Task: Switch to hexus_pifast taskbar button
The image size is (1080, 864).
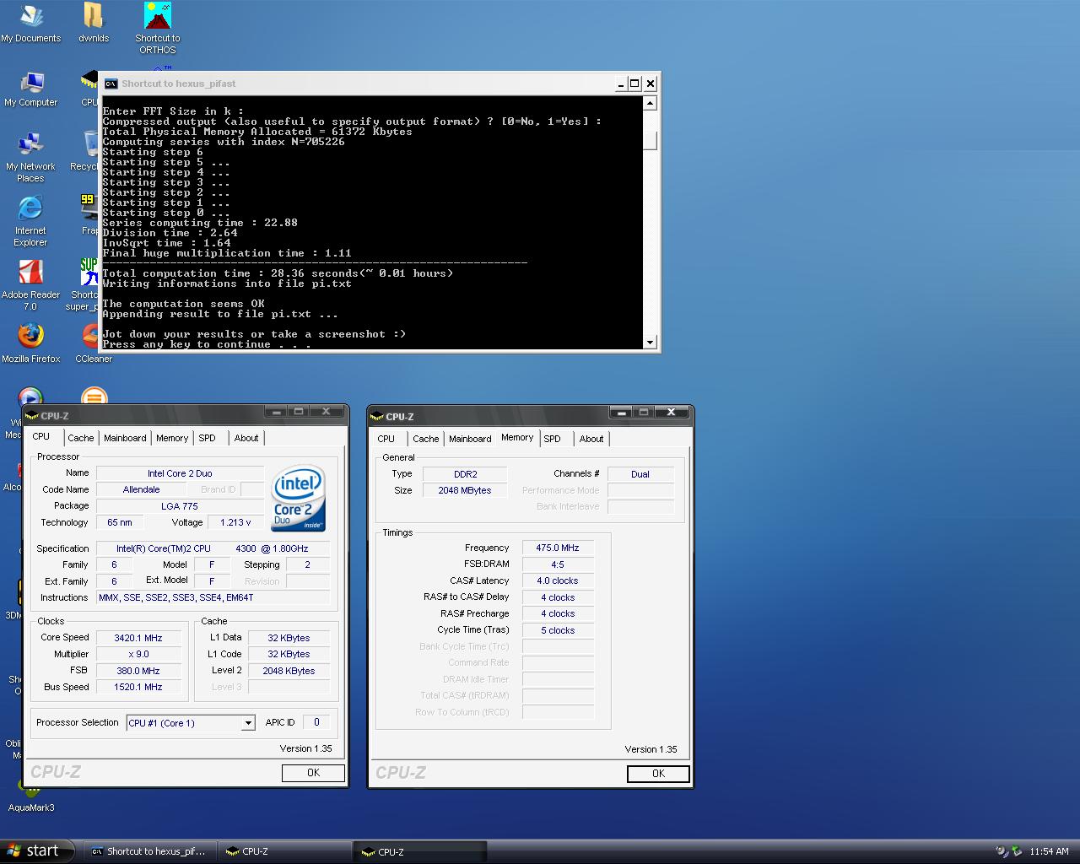Action: coord(149,851)
